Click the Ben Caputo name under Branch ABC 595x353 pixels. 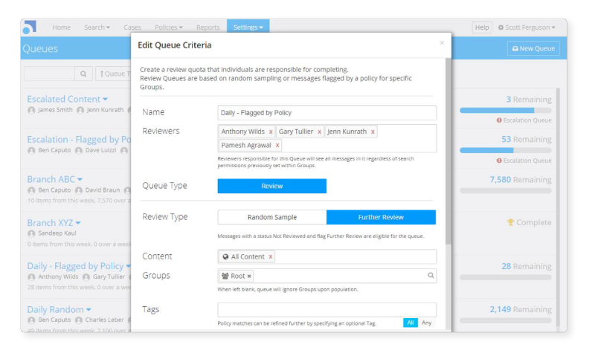[x=54, y=190]
